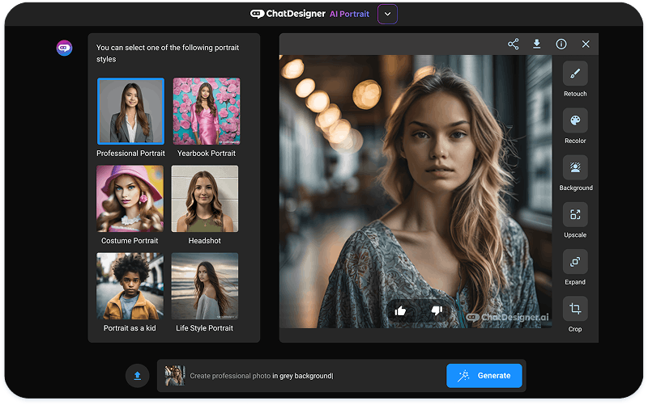Select the Crop tool
Screen dimensions: 648x405
coord(575,309)
